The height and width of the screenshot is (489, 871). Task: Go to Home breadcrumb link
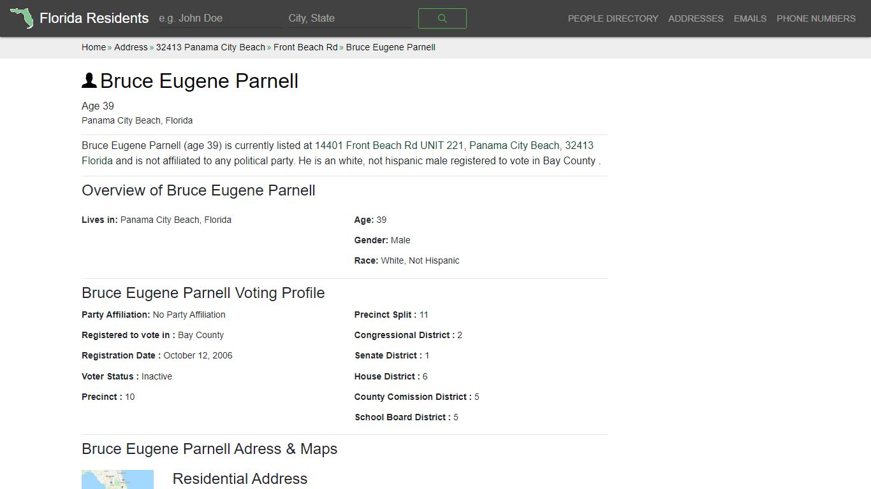(94, 47)
